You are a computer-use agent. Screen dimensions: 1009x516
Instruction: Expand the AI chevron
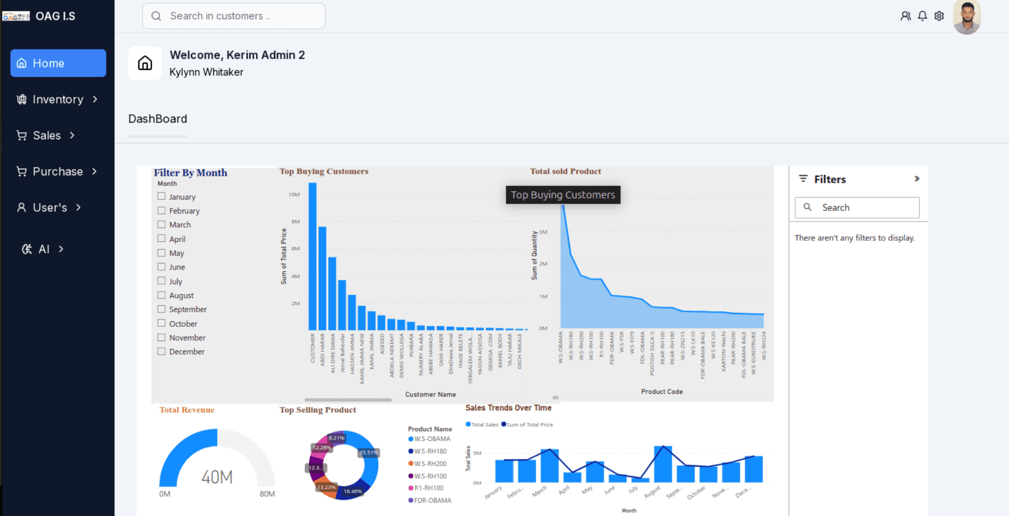tap(61, 249)
